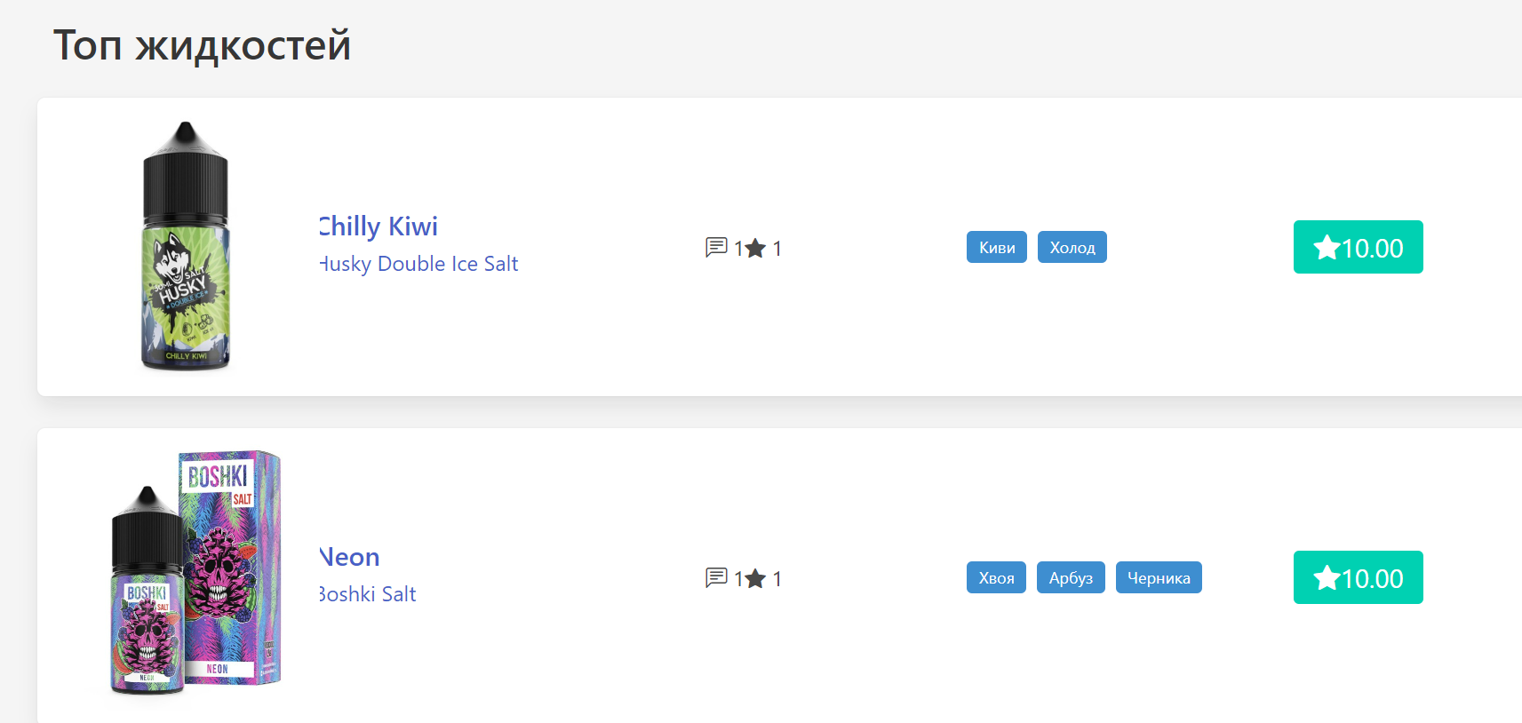Select the Хвоя flavor tag
Viewport: 1522px width, 723px height.
996,577
